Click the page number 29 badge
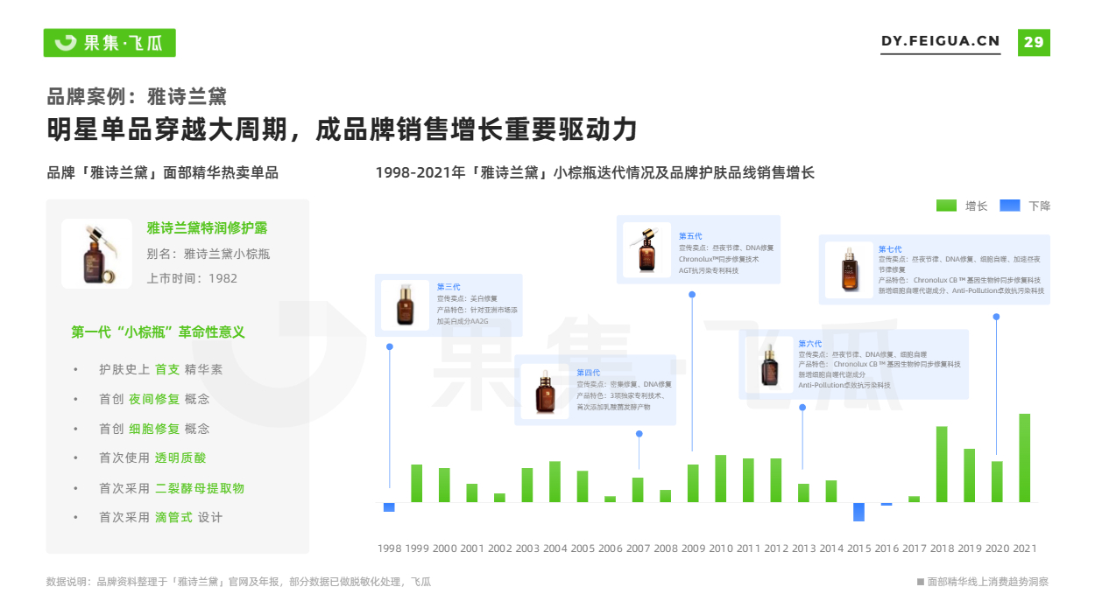 click(x=1034, y=42)
